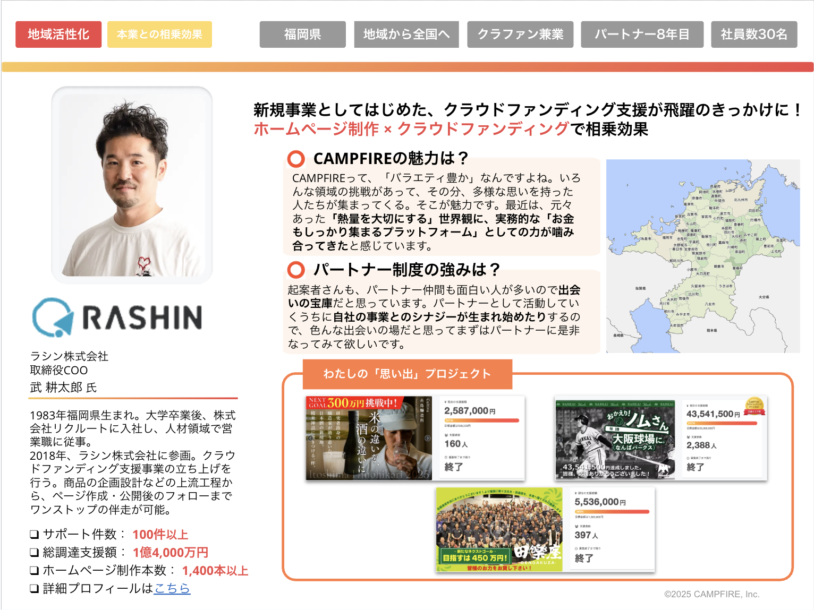The height and width of the screenshot is (610, 814).
Task: Click the 地域から全国へ tag
Action: point(406,35)
